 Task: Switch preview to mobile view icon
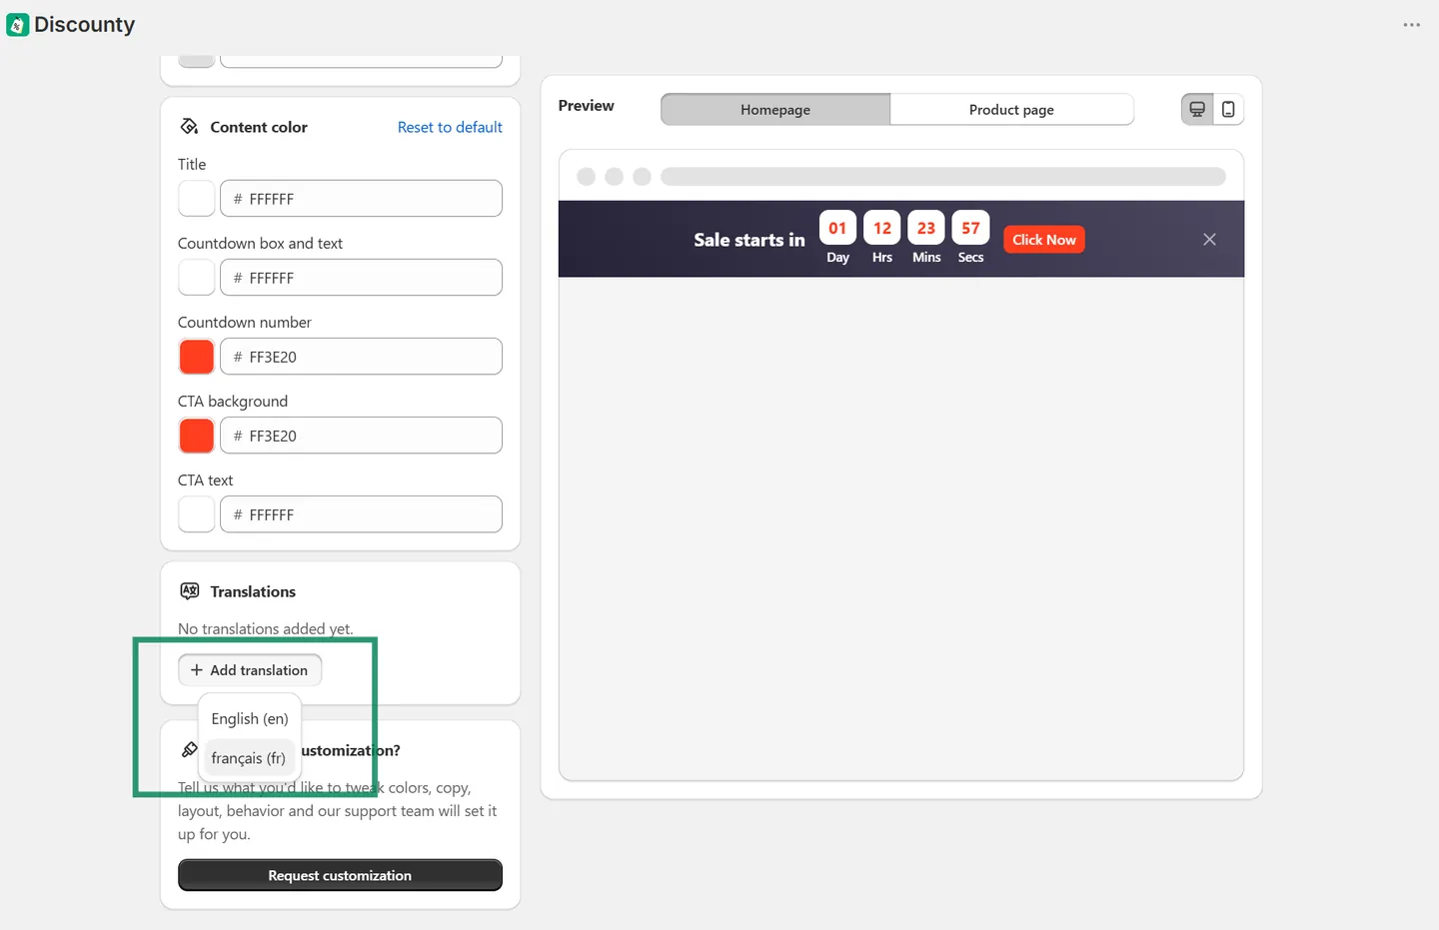(x=1228, y=110)
